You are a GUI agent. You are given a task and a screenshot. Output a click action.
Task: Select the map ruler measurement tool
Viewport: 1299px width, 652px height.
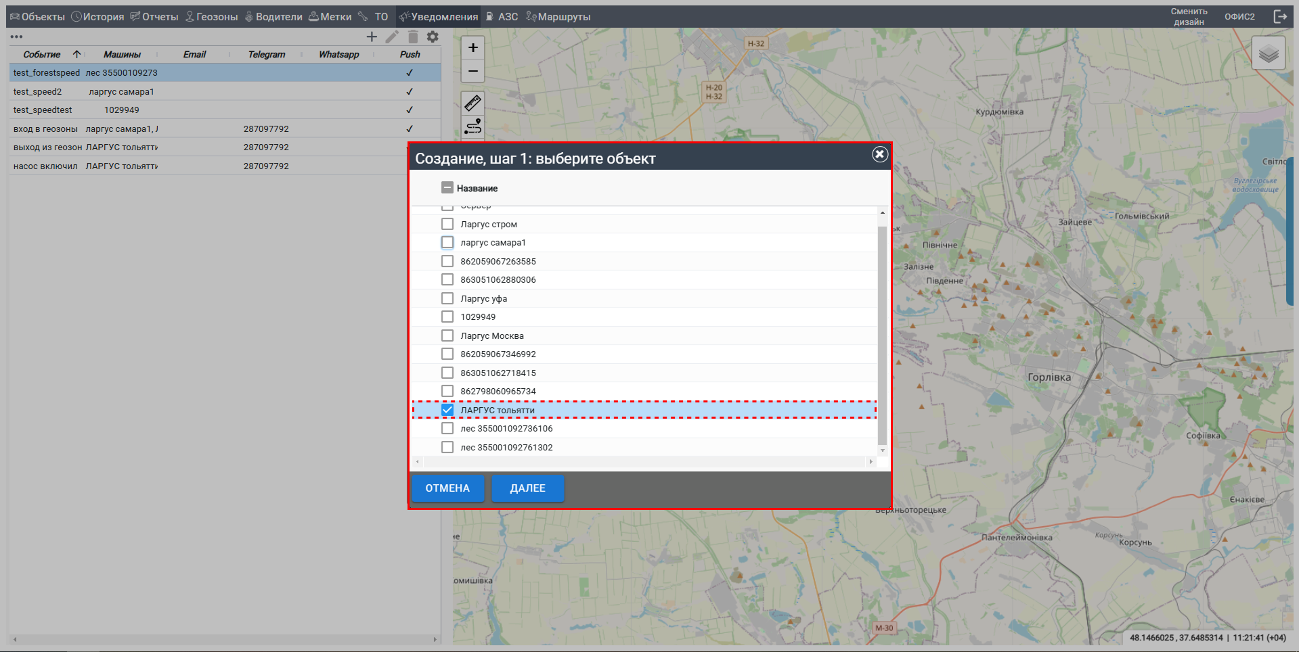click(x=472, y=103)
